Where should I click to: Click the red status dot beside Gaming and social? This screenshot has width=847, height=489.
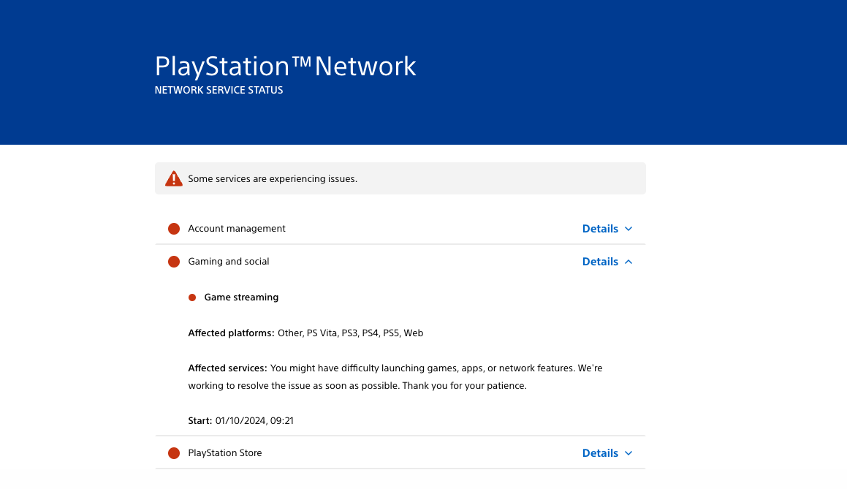click(x=174, y=262)
